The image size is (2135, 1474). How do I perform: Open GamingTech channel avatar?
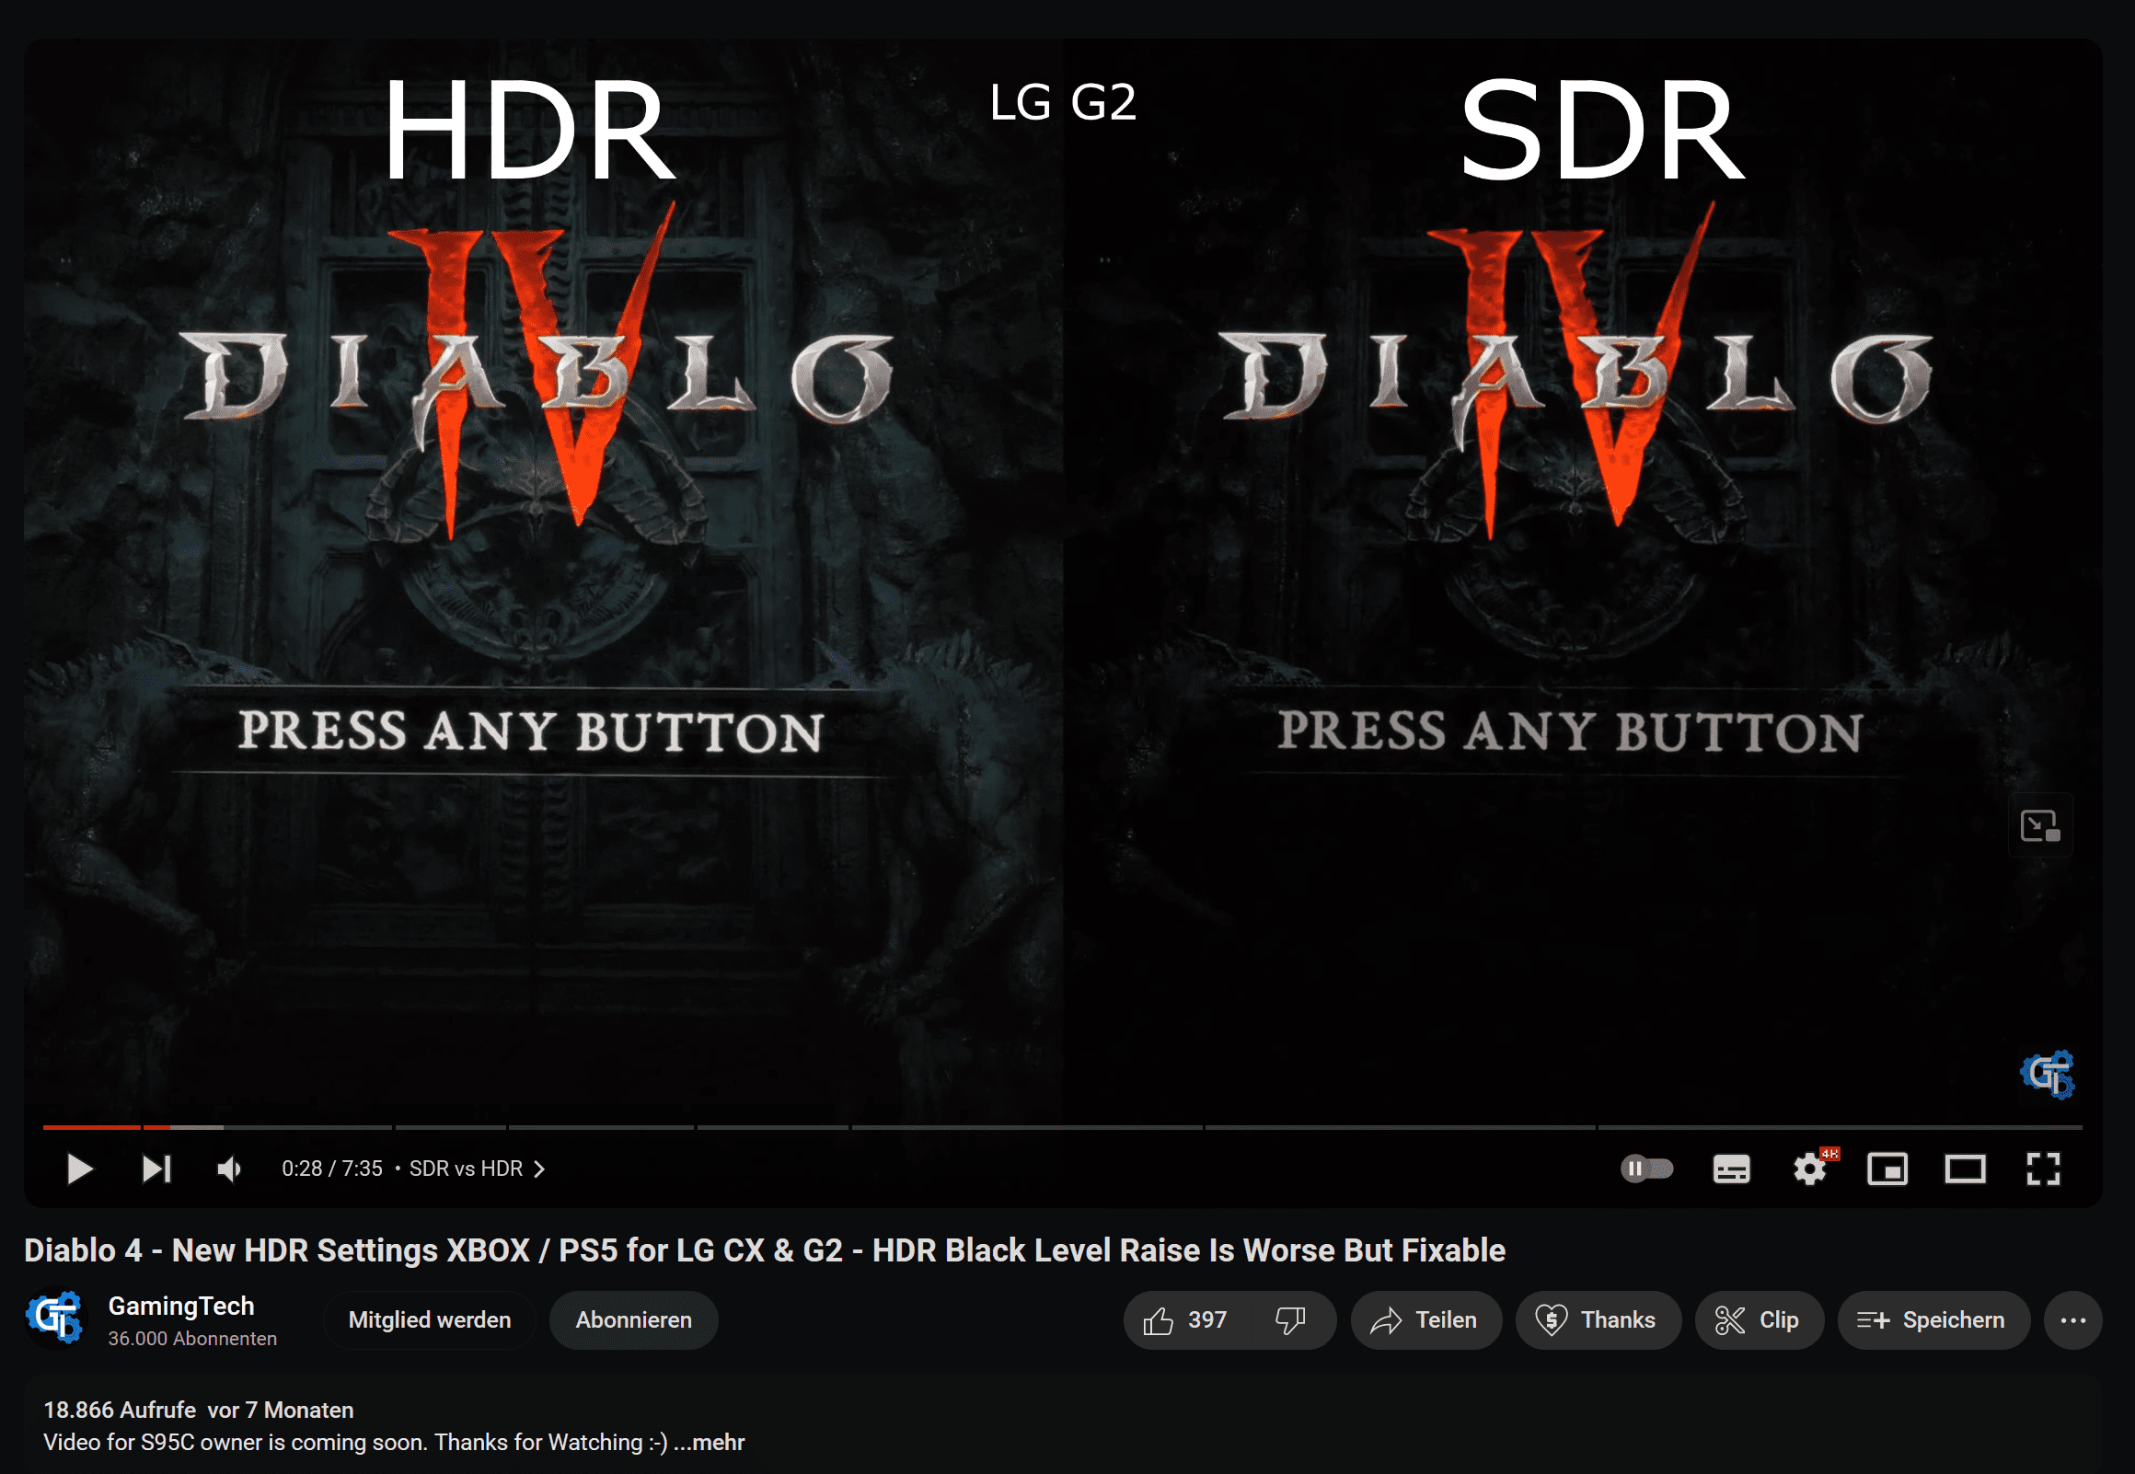55,1319
